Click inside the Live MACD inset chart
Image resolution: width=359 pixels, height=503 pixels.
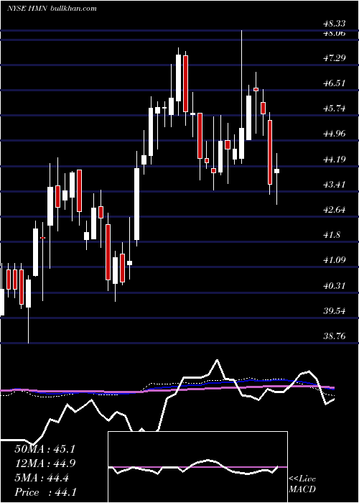(197, 467)
